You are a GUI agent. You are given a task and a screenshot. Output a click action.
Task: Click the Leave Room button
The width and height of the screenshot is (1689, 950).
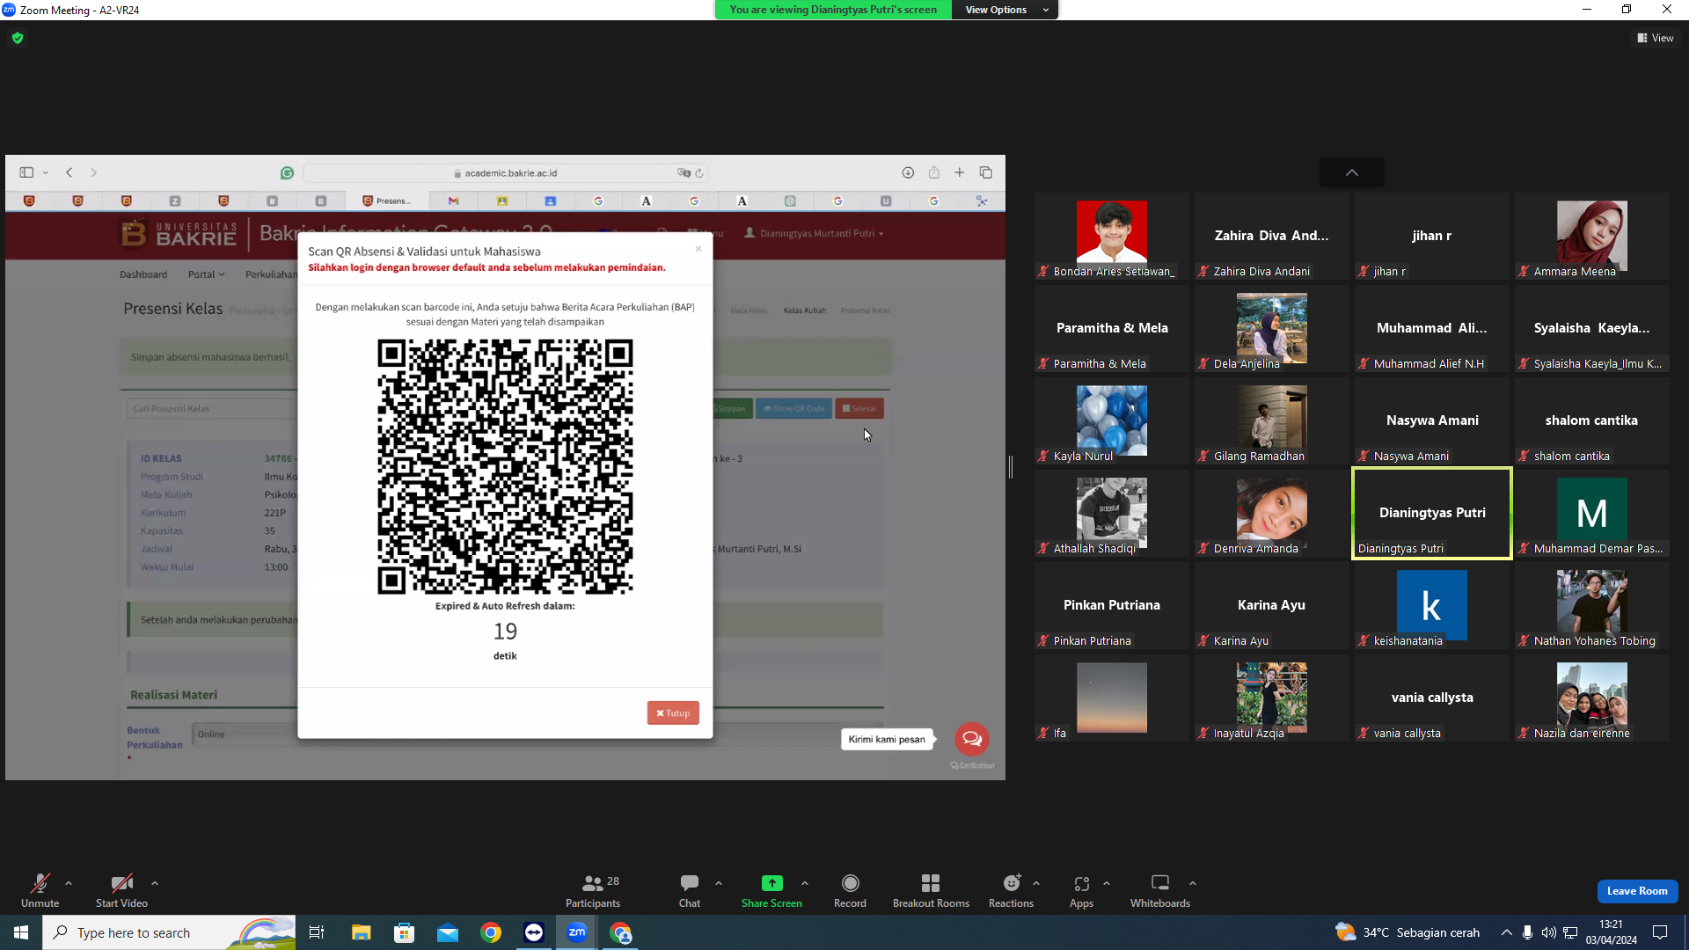1637,891
